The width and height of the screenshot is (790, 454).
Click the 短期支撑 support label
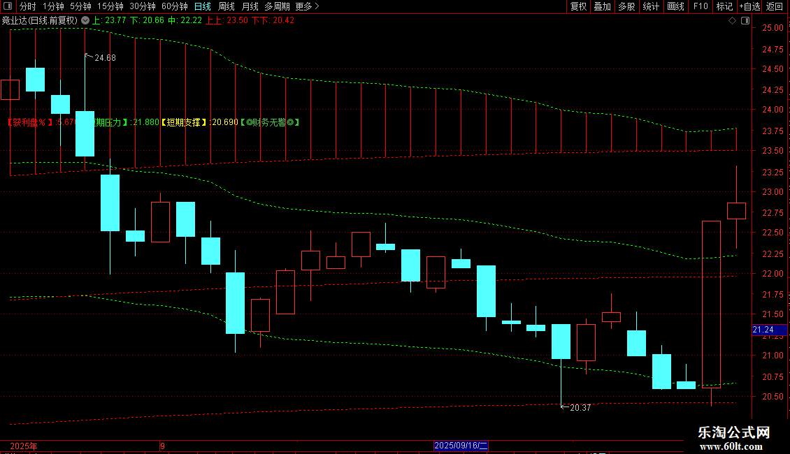click(x=183, y=122)
